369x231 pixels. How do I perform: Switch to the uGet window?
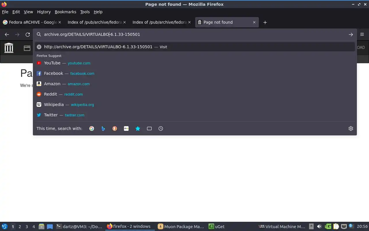pyautogui.click(x=216, y=227)
